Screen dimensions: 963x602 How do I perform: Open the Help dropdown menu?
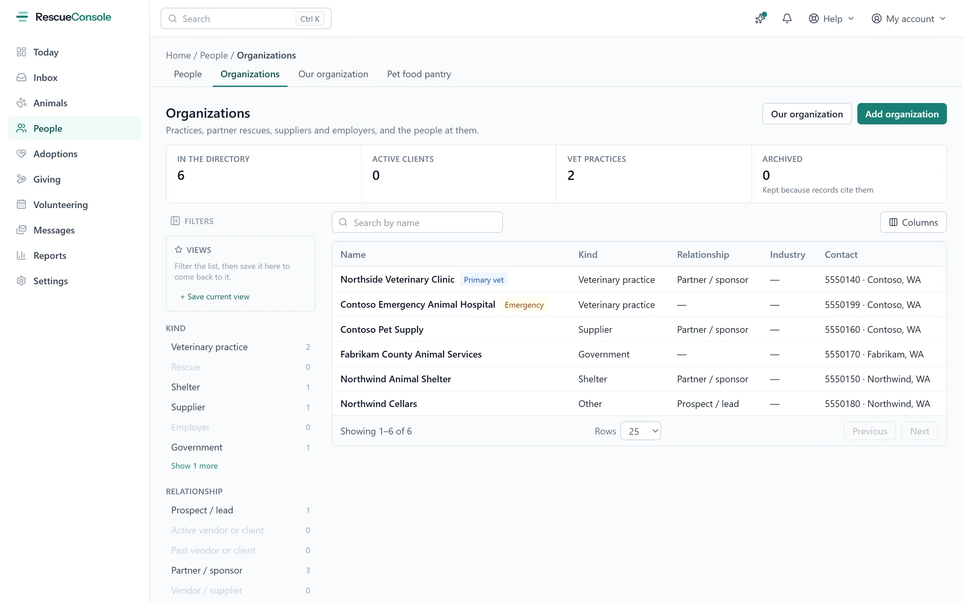coord(831,19)
